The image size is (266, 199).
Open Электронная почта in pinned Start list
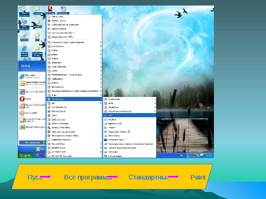point(32,83)
